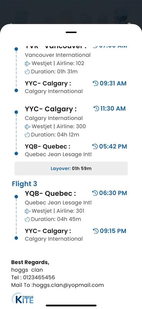
Task: Click the clock icon next to 11:30 AM
Action: click(x=96, y=109)
